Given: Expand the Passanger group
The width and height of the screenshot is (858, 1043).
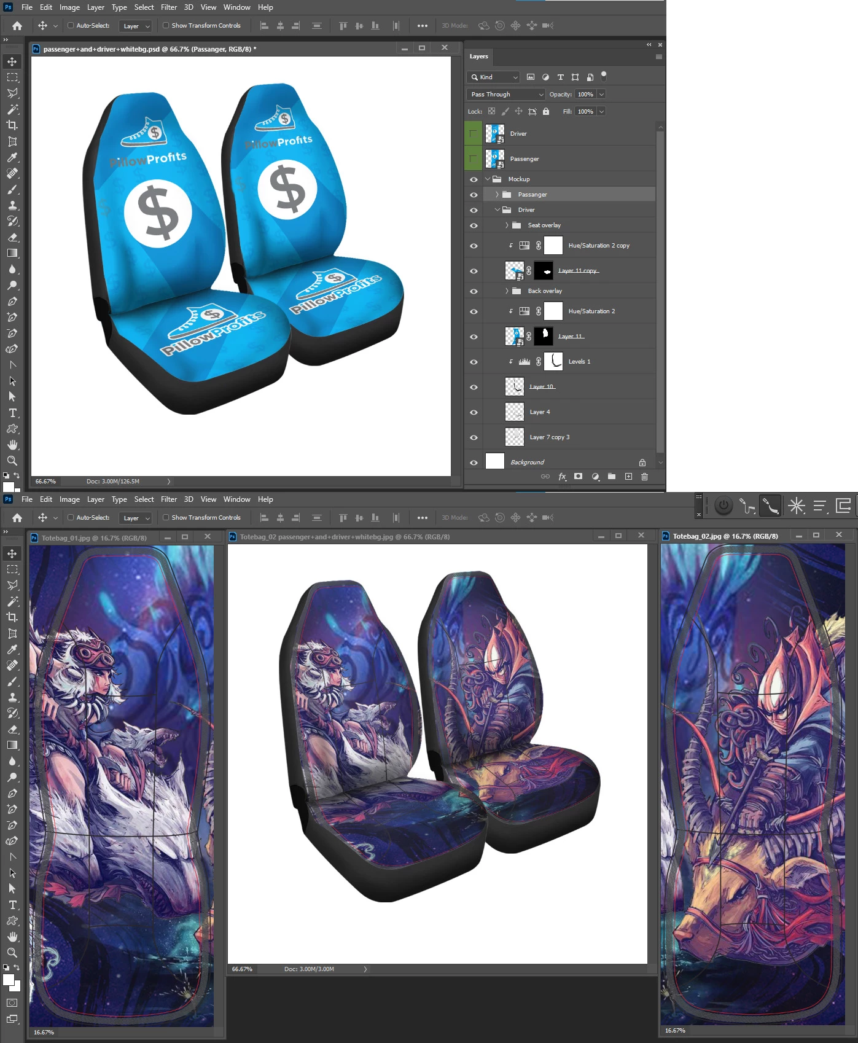Looking at the screenshot, I should (497, 194).
